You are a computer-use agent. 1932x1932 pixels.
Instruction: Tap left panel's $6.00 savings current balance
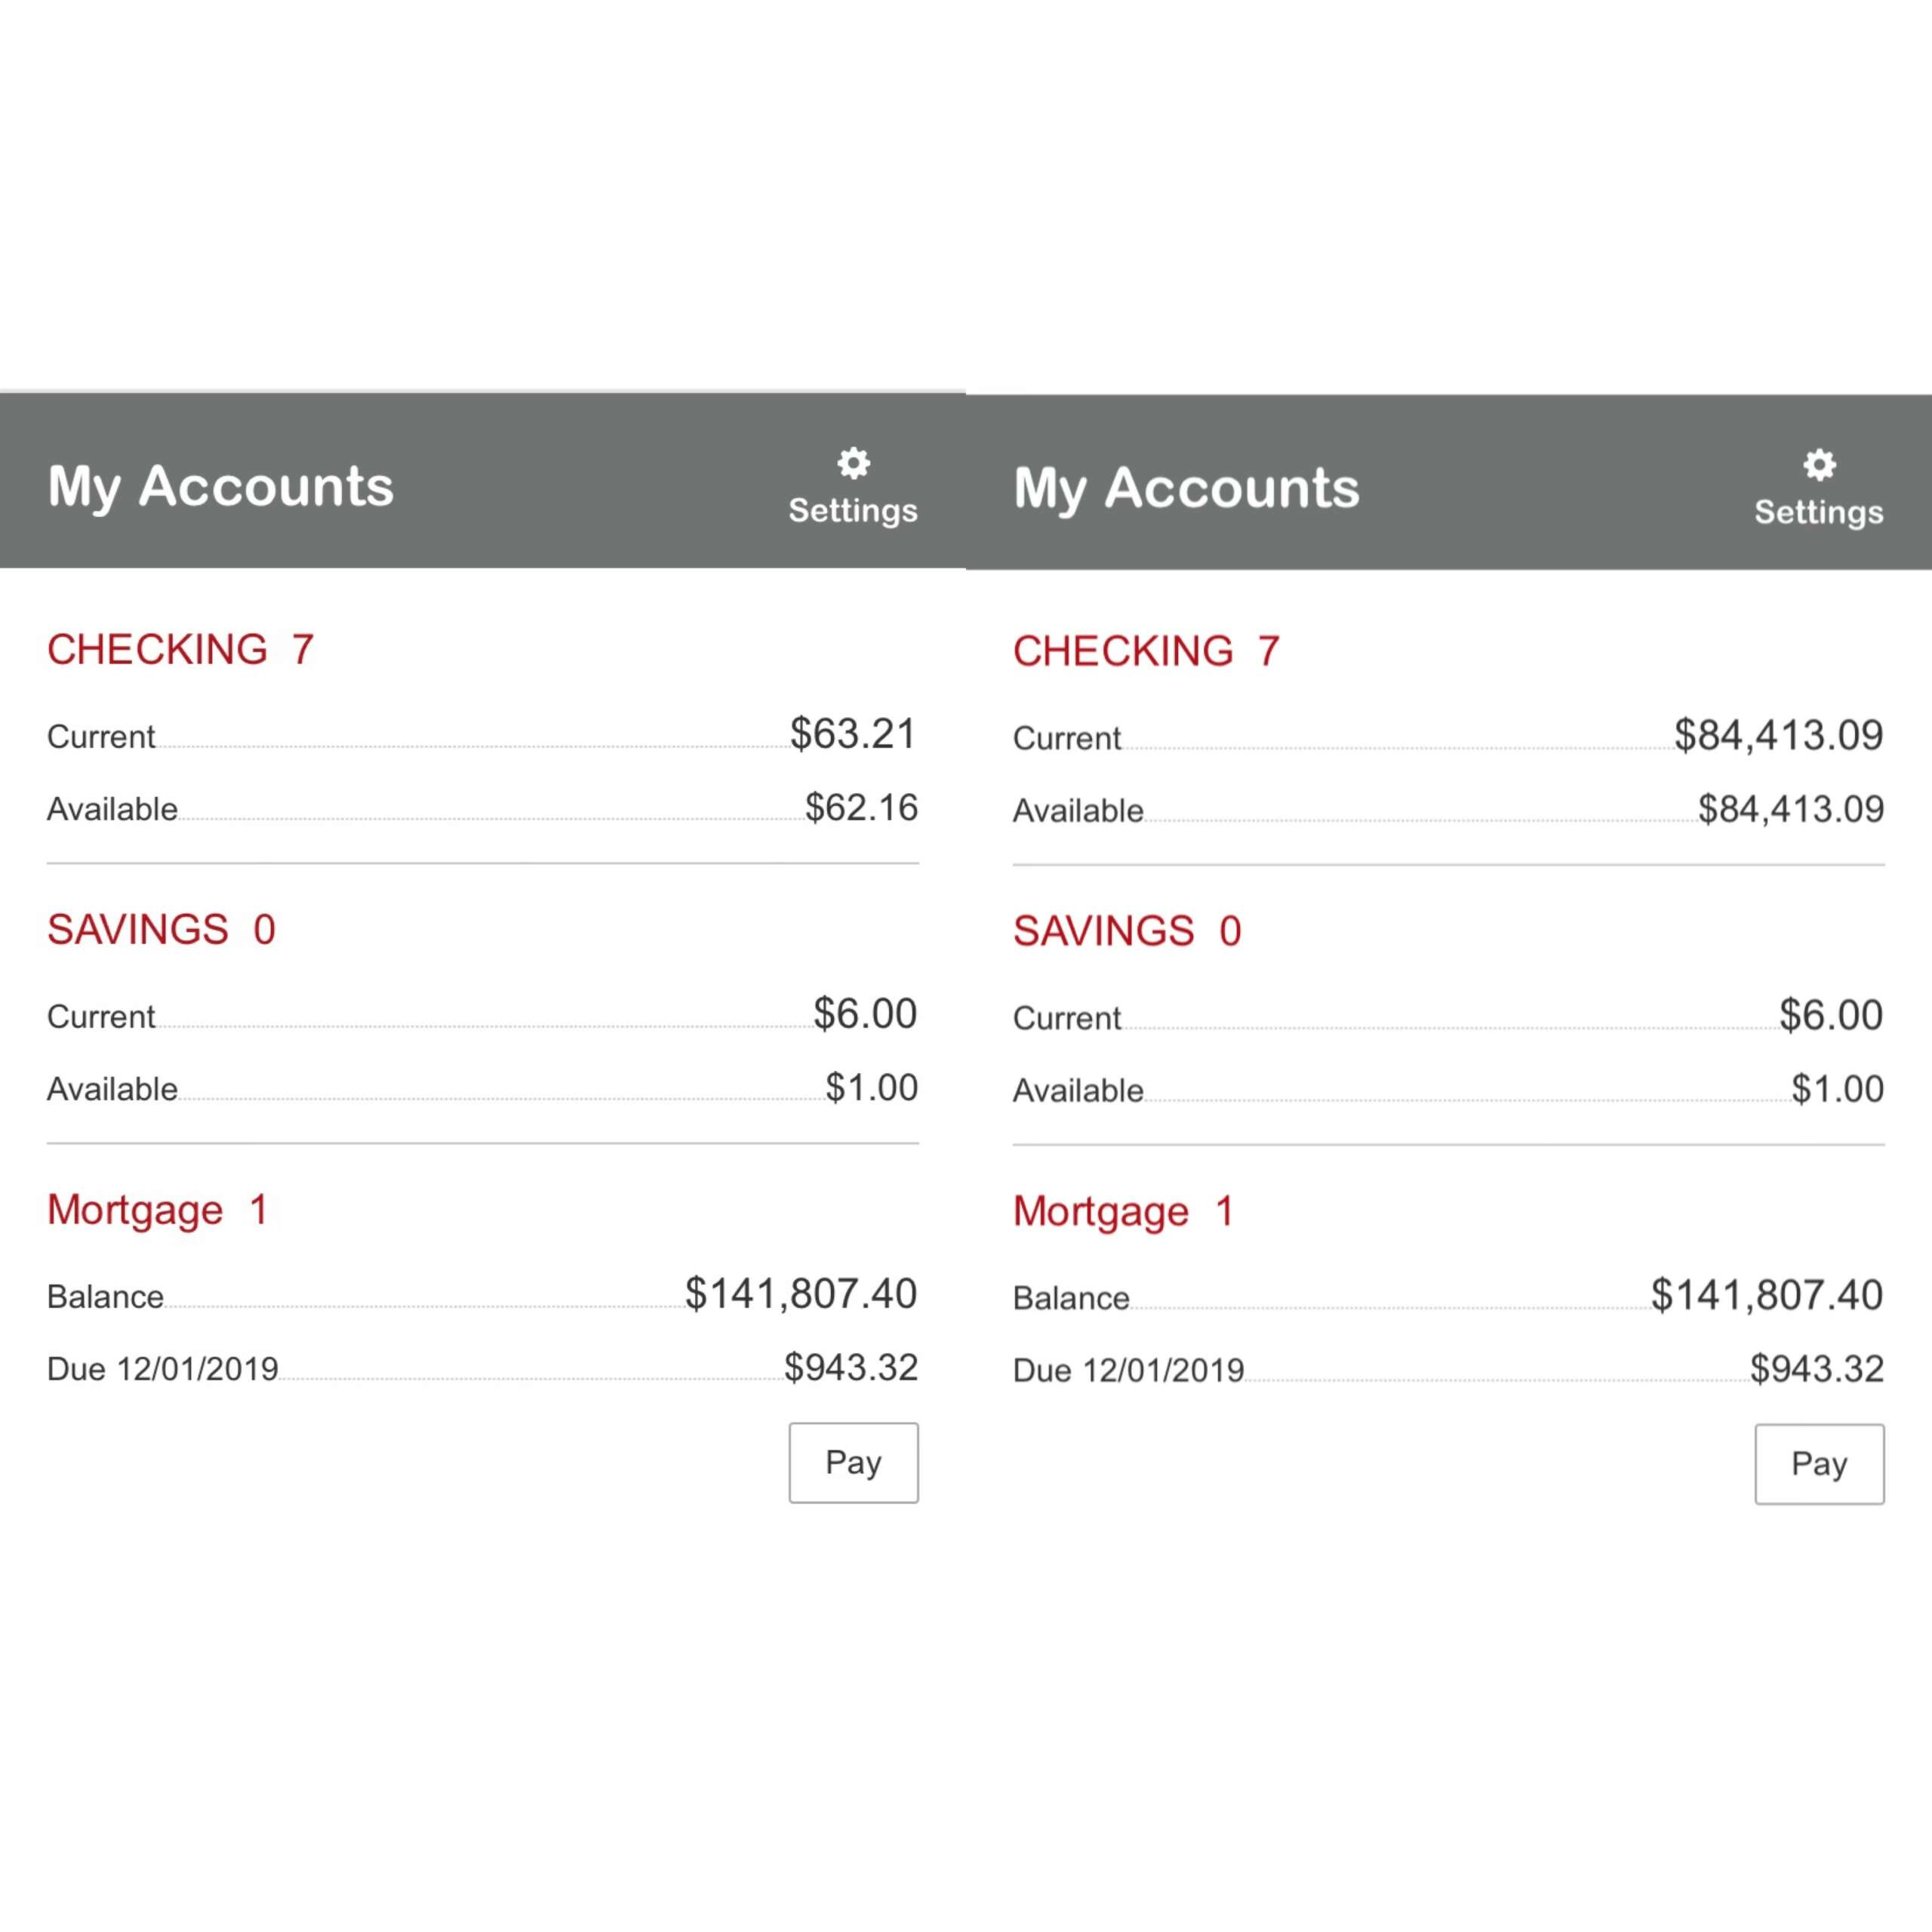tap(865, 1014)
